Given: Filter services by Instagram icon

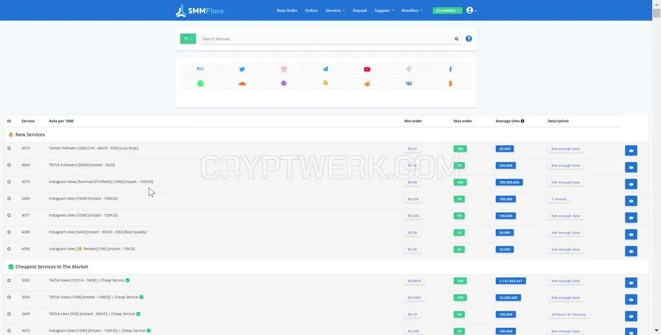Looking at the screenshot, I should (x=284, y=69).
